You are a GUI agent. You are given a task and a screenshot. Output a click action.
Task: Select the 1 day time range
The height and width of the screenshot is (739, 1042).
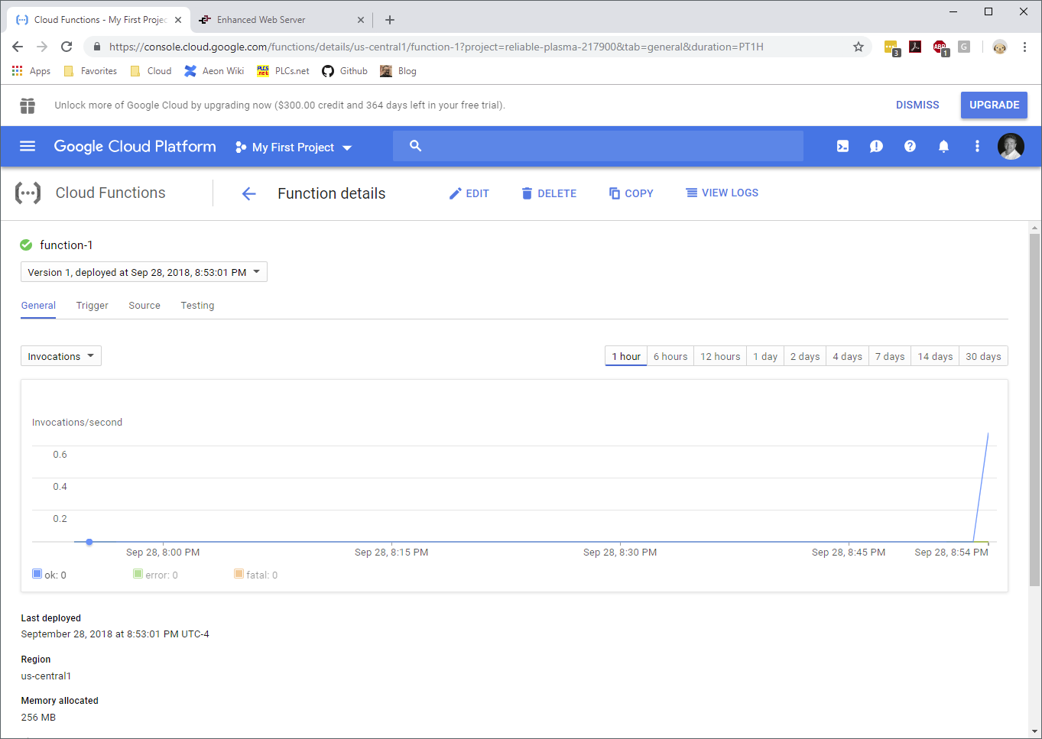765,356
